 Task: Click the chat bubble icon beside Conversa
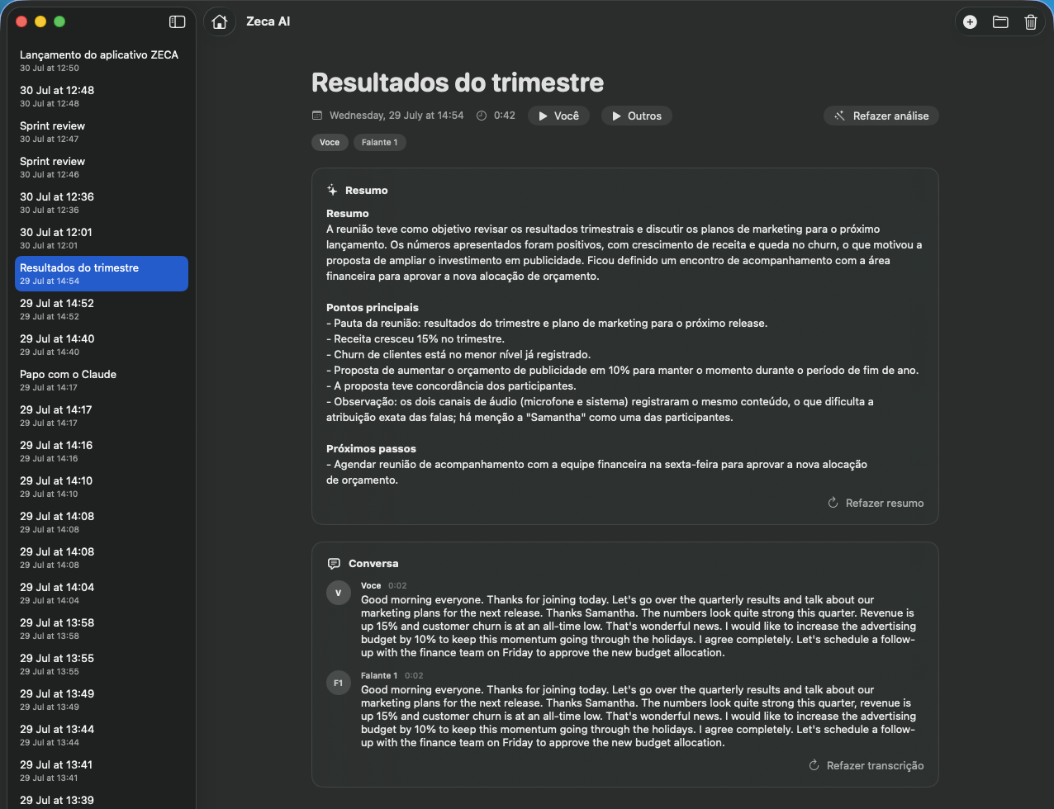point(334,563)
